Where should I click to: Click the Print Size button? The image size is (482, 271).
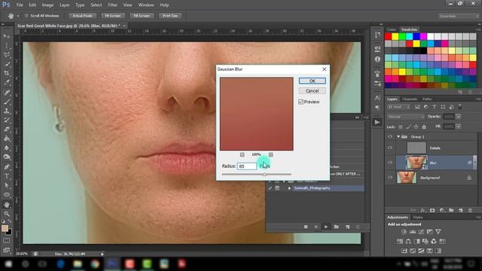coord(170,16)
